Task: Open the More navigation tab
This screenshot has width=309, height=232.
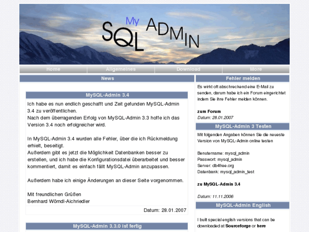Action: click(256, 69)
